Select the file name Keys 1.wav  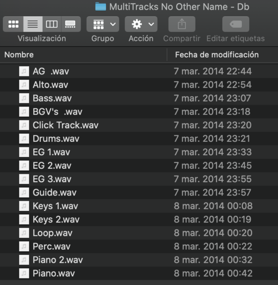pos(56,206)
